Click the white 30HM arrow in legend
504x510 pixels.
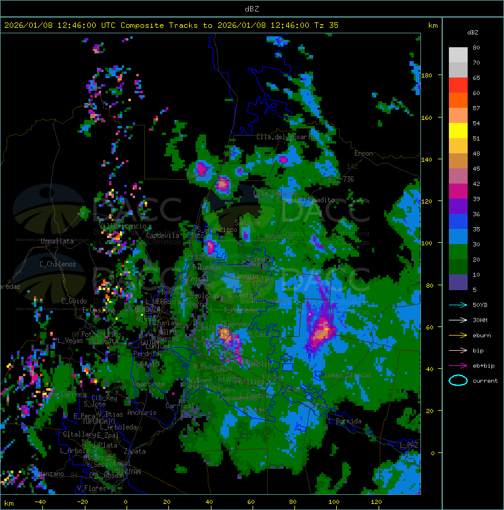458,320
